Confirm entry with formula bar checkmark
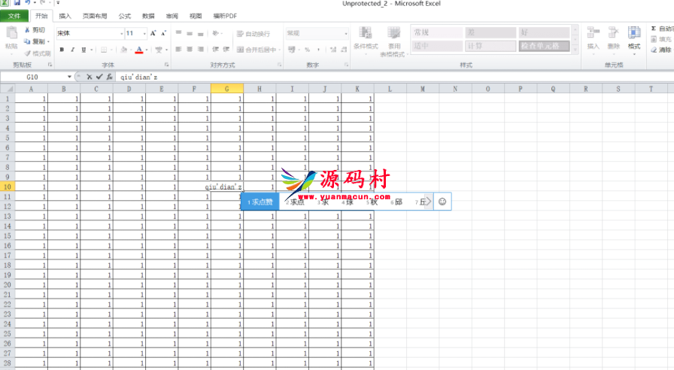This screenshot has width=674, height=370. coord(99,77)
